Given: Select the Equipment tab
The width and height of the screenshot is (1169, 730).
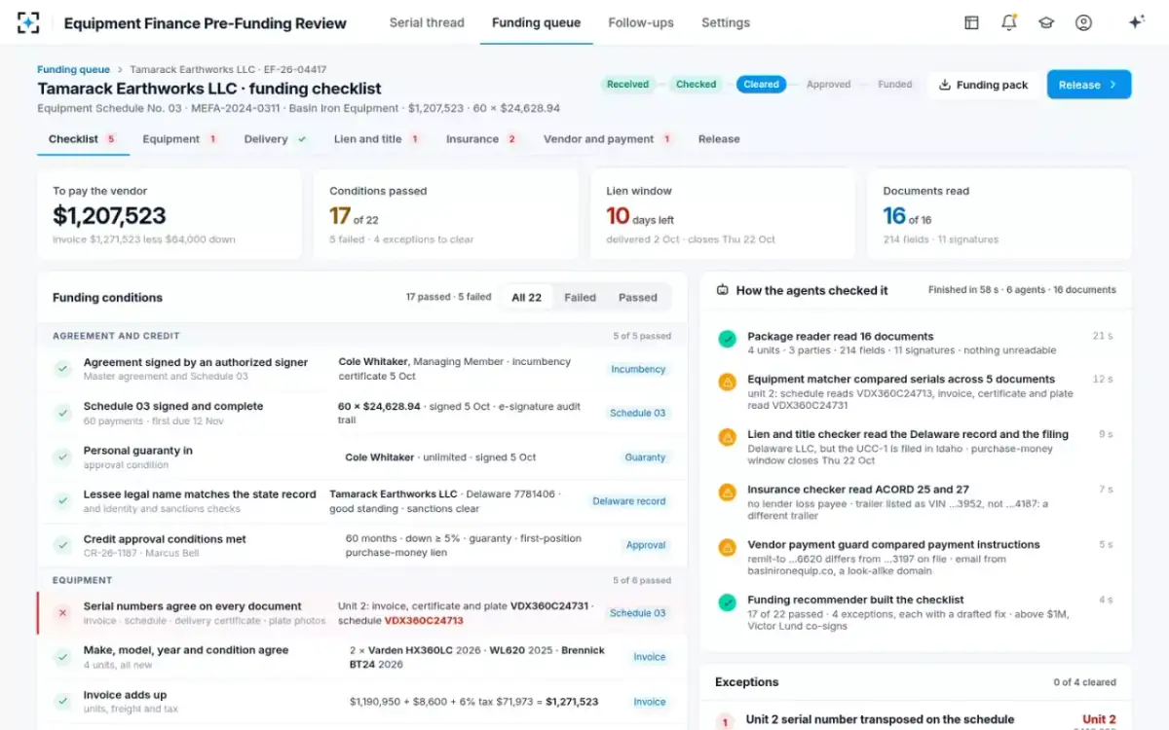Looking at the screenshot, I should [180, 139].
